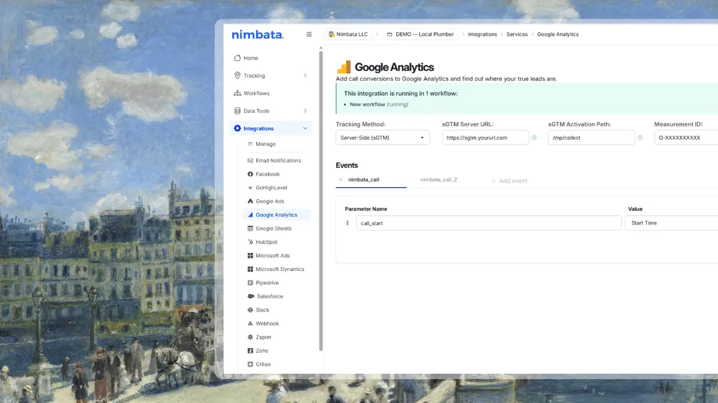Open Workflows via its sidebar icon
Screen dimensions: 718x403
238,93
